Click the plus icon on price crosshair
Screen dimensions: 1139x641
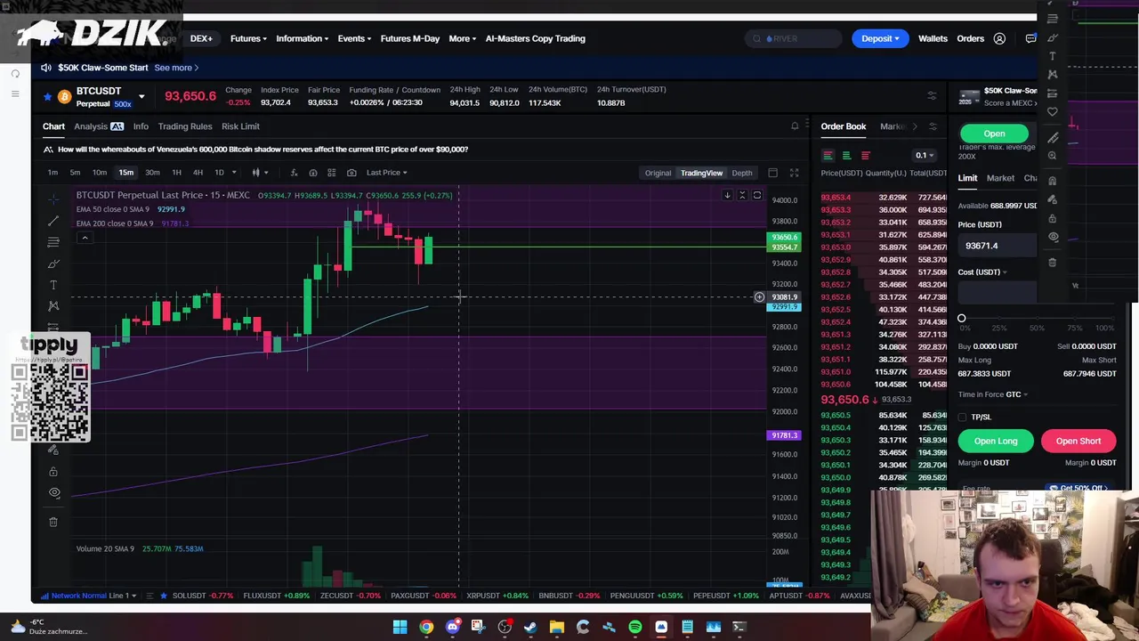pyautogui.click(x=759, y=297)
